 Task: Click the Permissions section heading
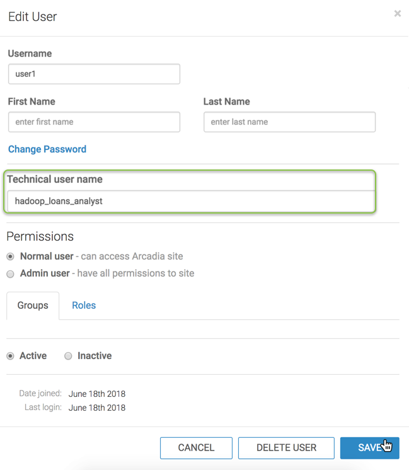pos(40,236)
